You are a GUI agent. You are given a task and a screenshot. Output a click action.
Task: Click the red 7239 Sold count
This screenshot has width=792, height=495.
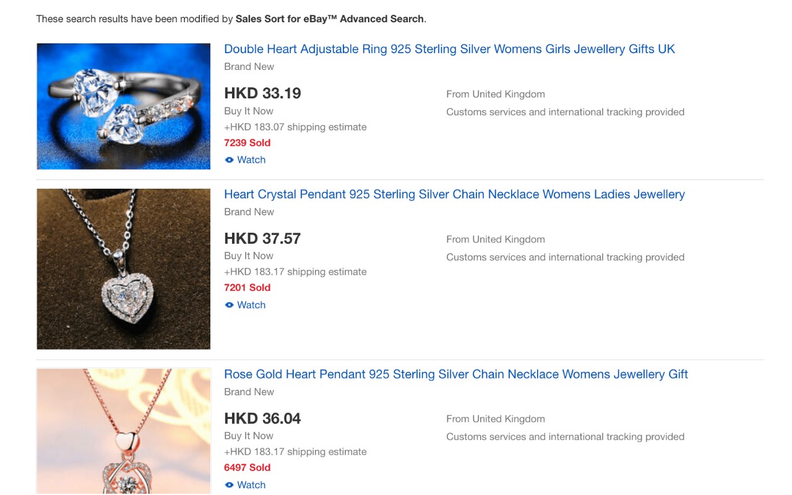click(247, 143)
